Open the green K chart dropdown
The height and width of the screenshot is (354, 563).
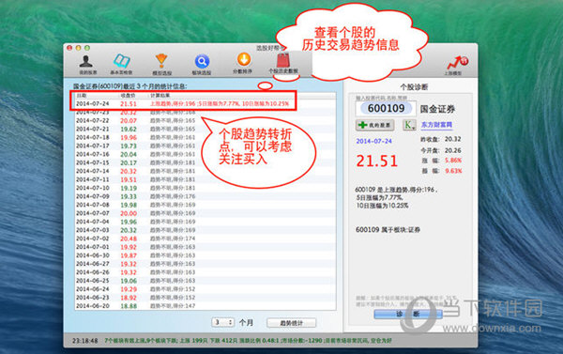[409, 125]
